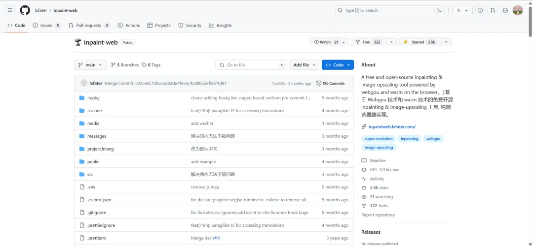Open the inpaintweb.lxfater.com website link
The width and height of the screenshot is (533, 247).
[x=392, y=127]
